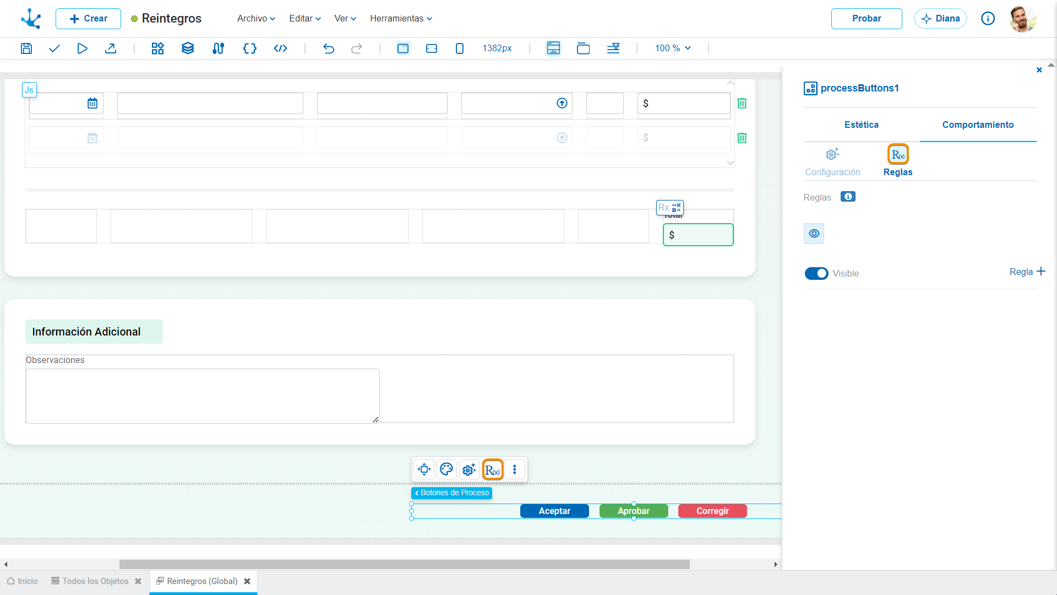Add a new rule with Regla +

(x=1027, y=272)
